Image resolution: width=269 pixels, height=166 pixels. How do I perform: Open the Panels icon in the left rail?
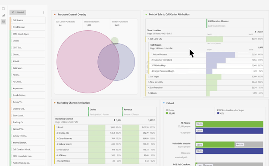(x=3, y=9)
